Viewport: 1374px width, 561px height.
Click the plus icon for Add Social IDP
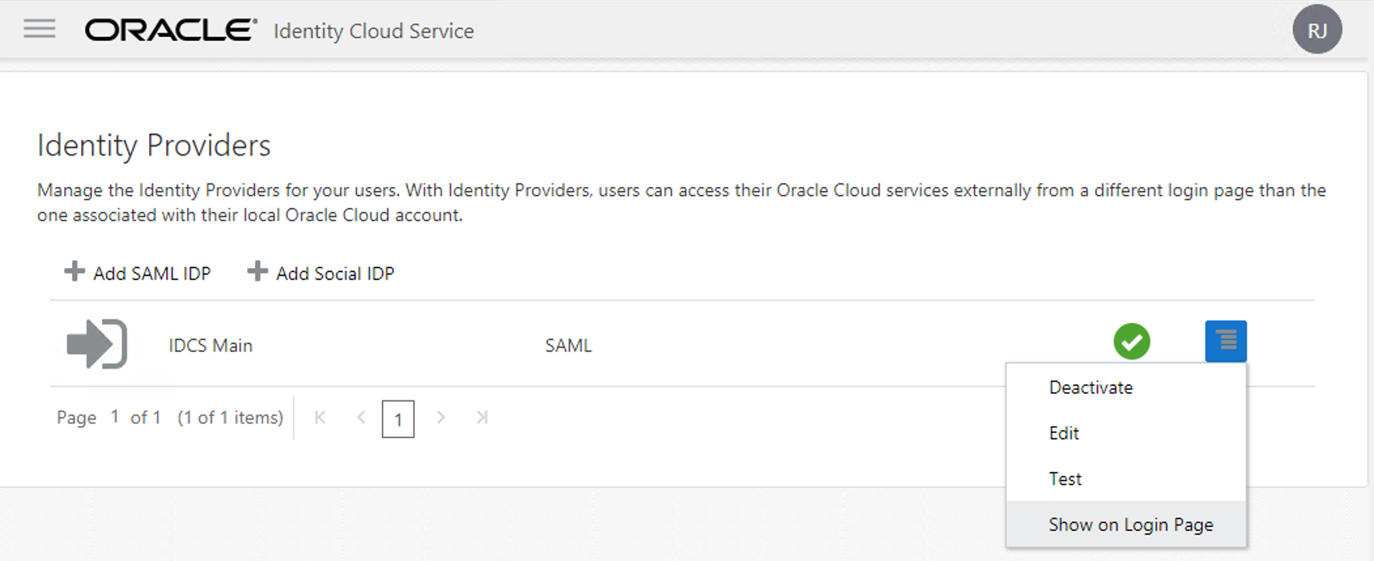(x=258, y=271)
